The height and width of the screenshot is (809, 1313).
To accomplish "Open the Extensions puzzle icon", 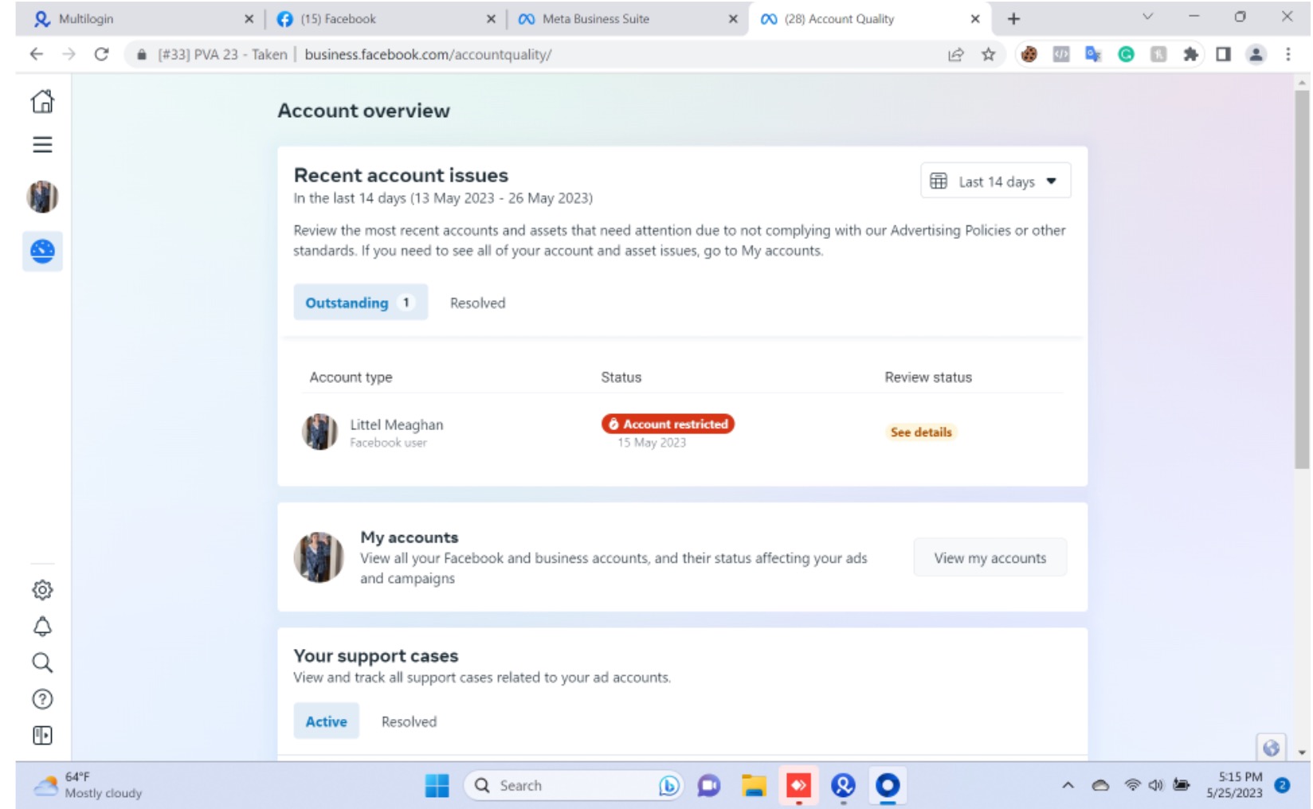I will 1190,54.
